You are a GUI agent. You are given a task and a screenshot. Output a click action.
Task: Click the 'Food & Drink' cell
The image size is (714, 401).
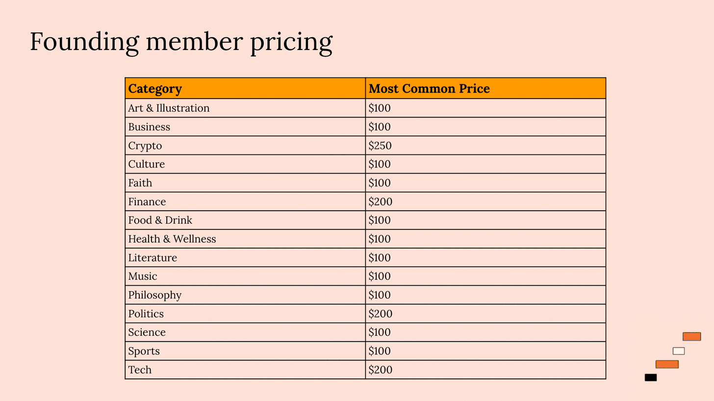pos(245,220)
